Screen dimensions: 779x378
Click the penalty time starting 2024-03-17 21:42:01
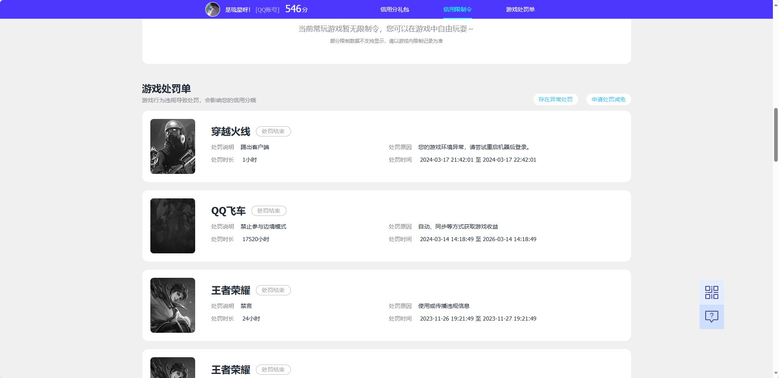click(x=478, y=160)
